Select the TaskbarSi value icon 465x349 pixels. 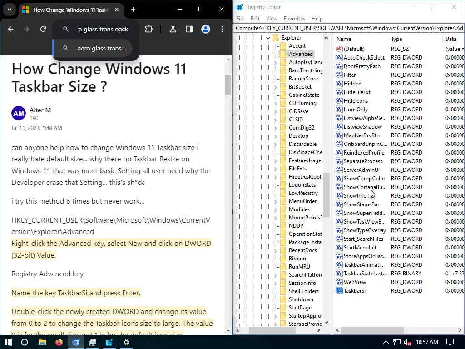point(339,290)
